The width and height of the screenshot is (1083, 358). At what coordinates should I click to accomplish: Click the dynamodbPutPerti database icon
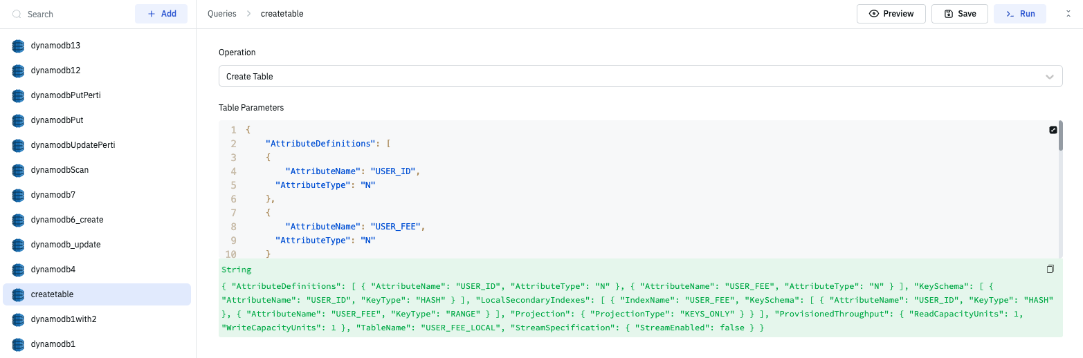[x=18, y=95]
